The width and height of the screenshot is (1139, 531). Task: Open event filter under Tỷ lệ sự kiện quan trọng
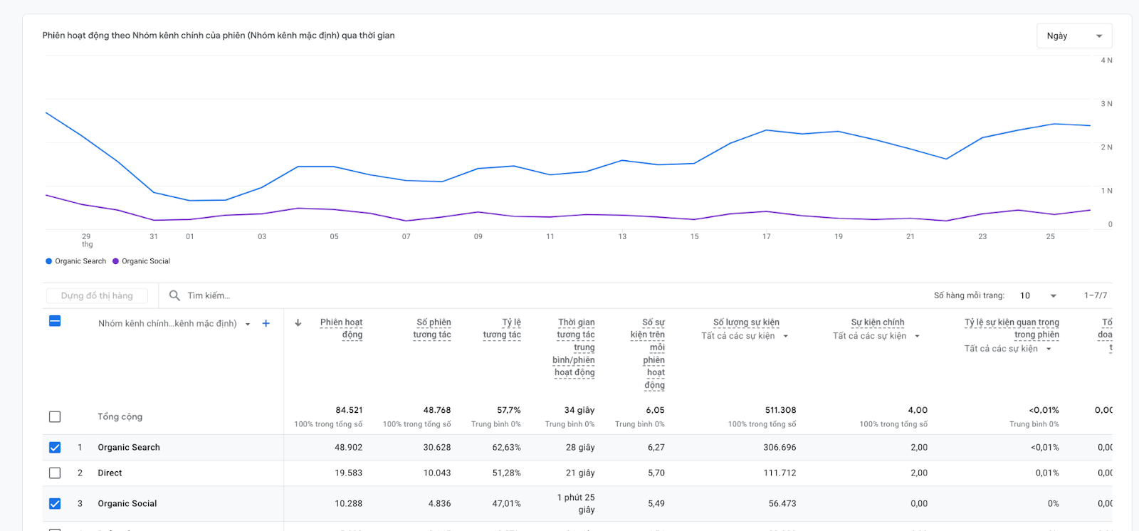(1008, 349)
